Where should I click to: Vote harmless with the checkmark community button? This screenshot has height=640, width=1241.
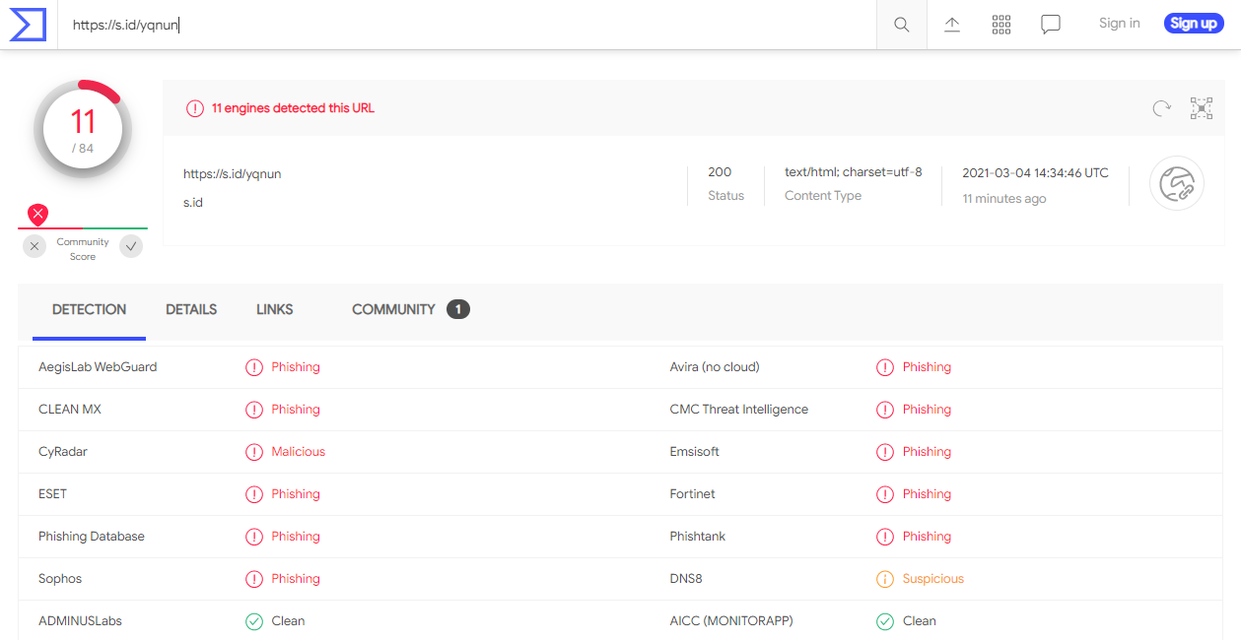[131, 247]
